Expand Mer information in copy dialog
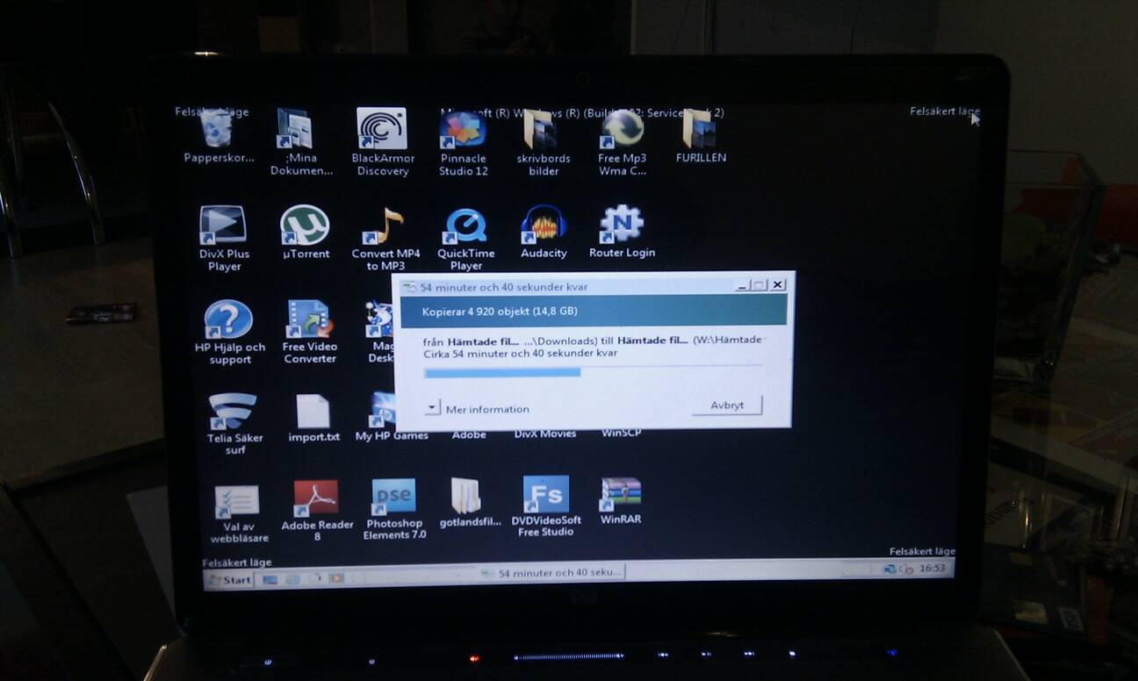This screenshot has height=681, width=1138. pos(478,409)
